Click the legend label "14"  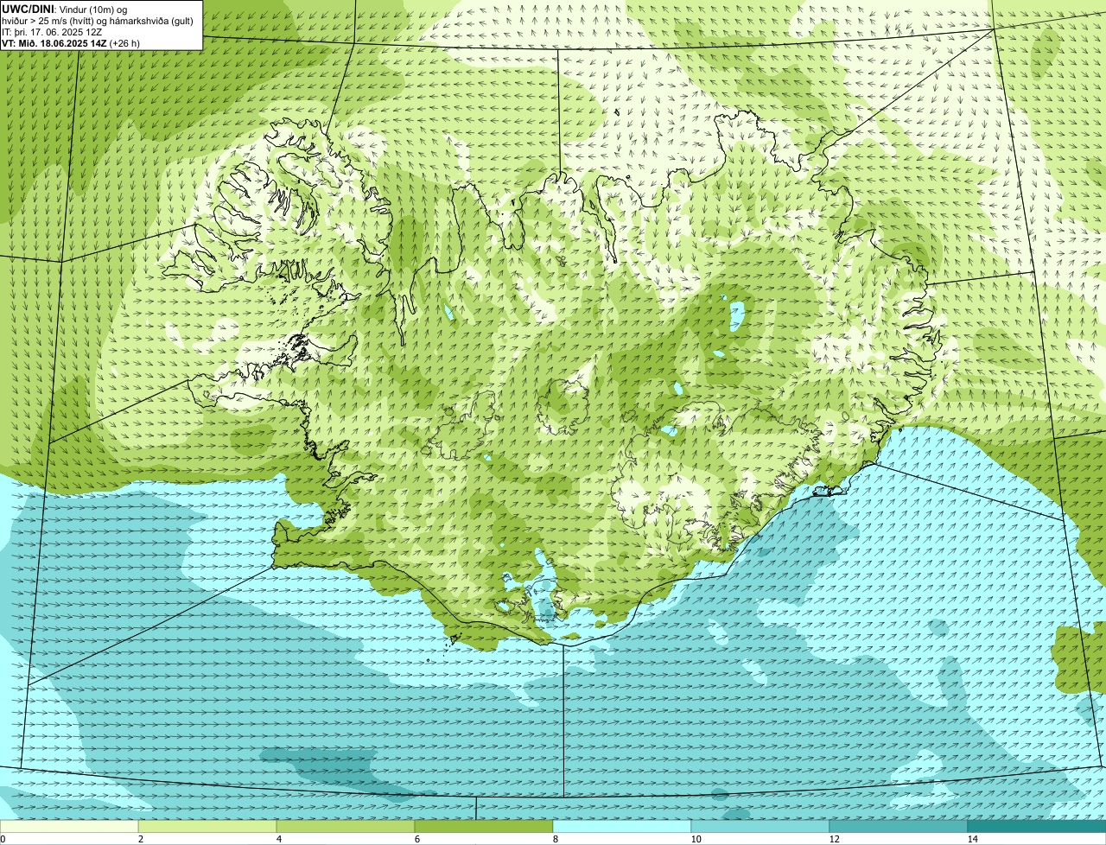[972, 839]
